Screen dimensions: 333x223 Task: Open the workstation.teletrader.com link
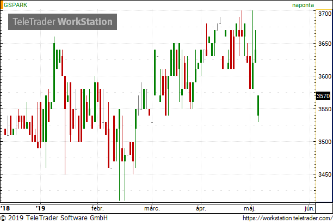(287, 218)
